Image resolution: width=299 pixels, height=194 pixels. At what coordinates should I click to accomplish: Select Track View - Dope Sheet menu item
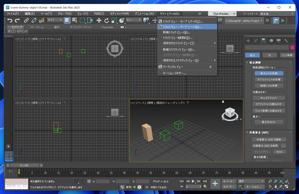click(x=187, y=27)
